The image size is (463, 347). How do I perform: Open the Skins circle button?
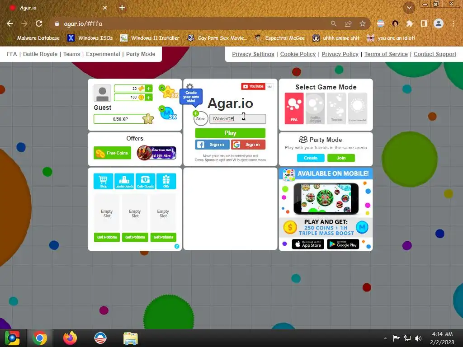pyautogui.click(x=200, y=119)
